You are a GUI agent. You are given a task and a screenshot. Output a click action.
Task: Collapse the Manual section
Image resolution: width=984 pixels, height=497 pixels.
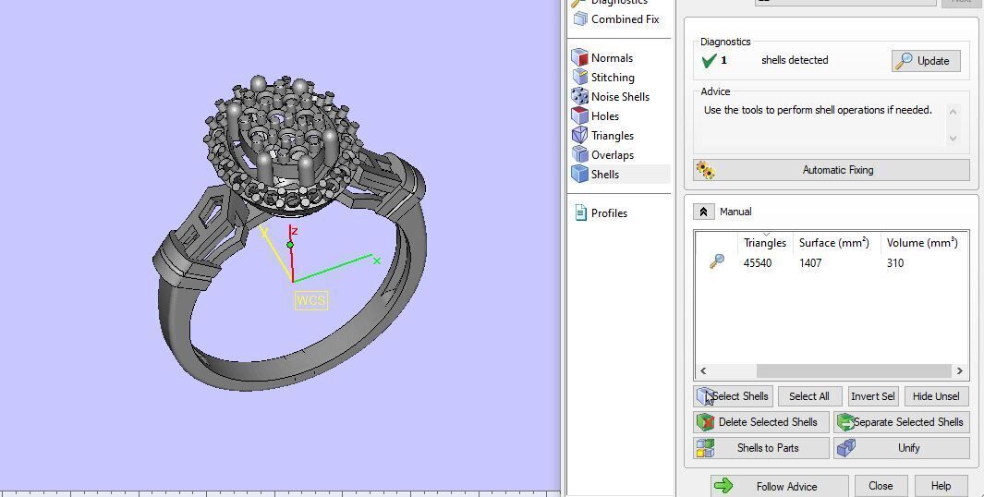[x=703, y=212]
